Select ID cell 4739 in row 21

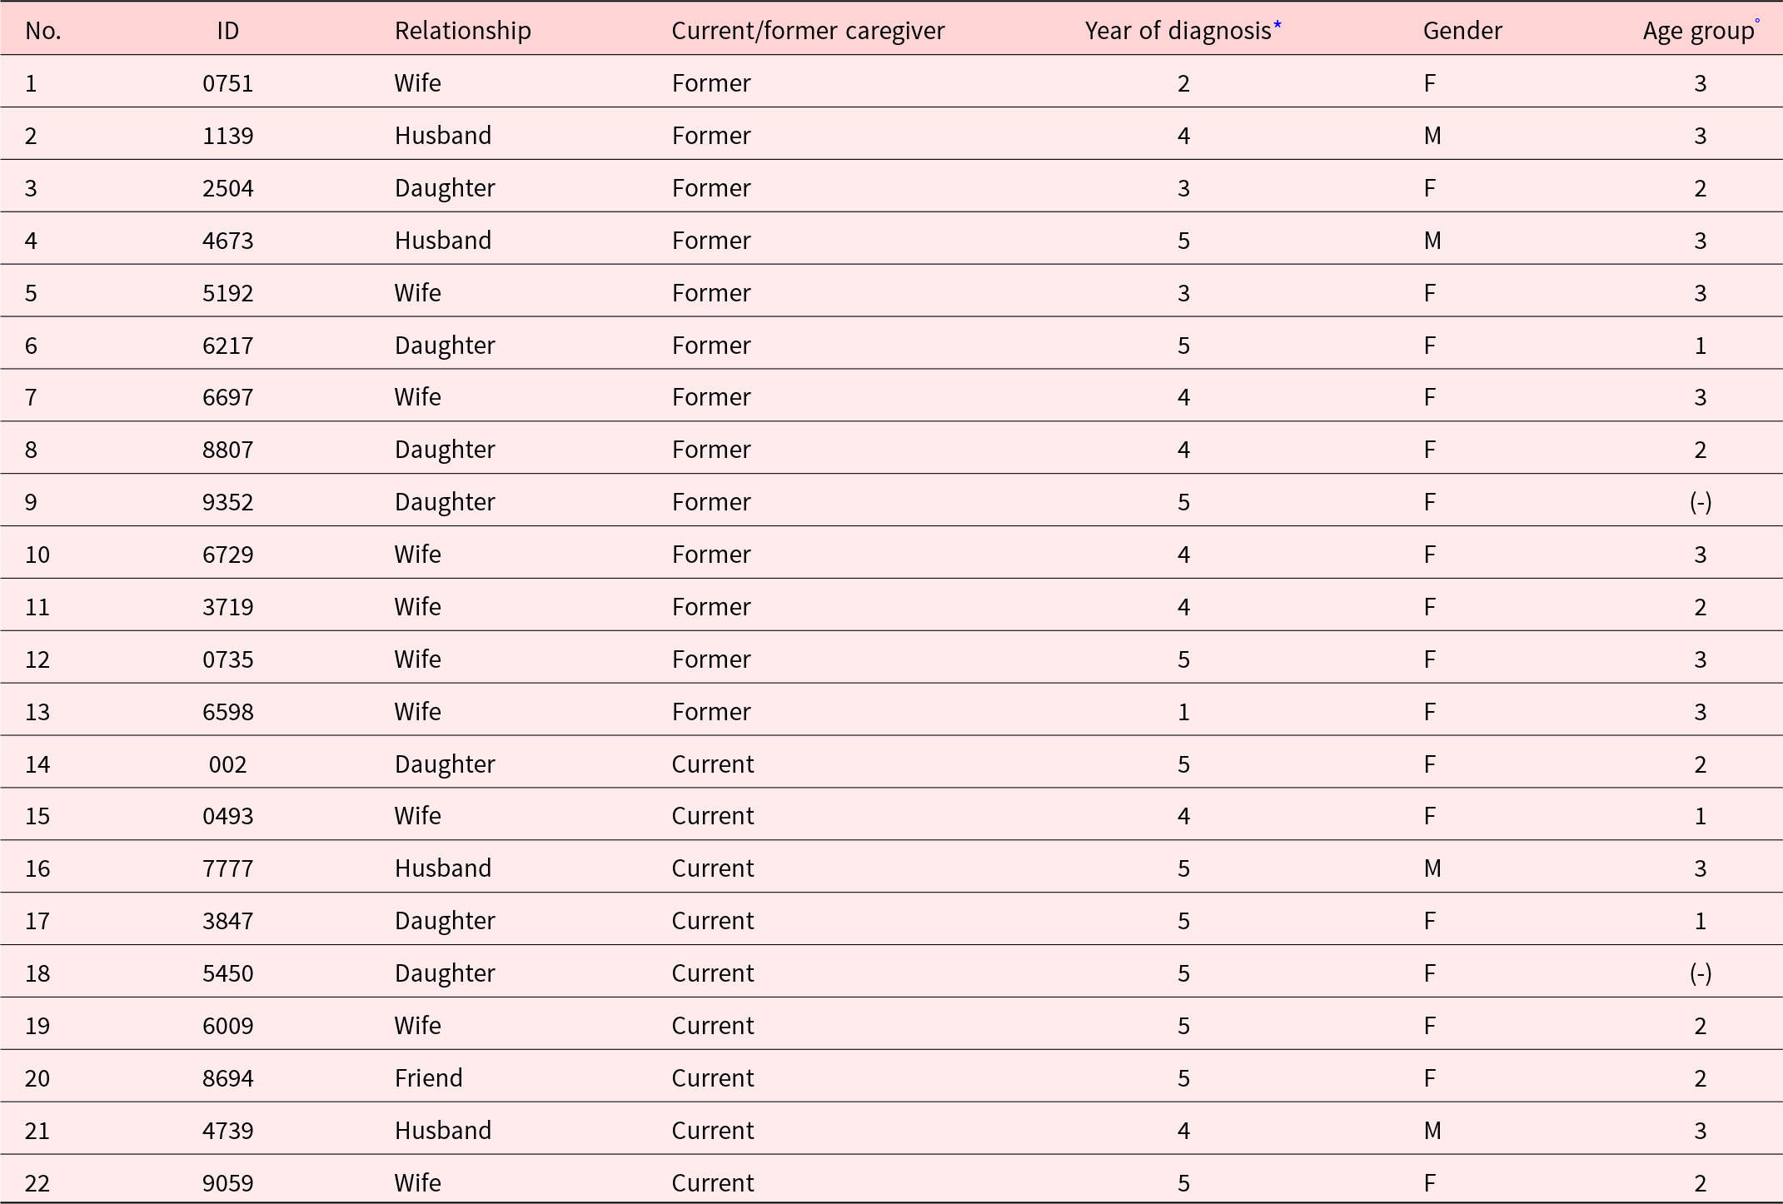point(227,1131)
